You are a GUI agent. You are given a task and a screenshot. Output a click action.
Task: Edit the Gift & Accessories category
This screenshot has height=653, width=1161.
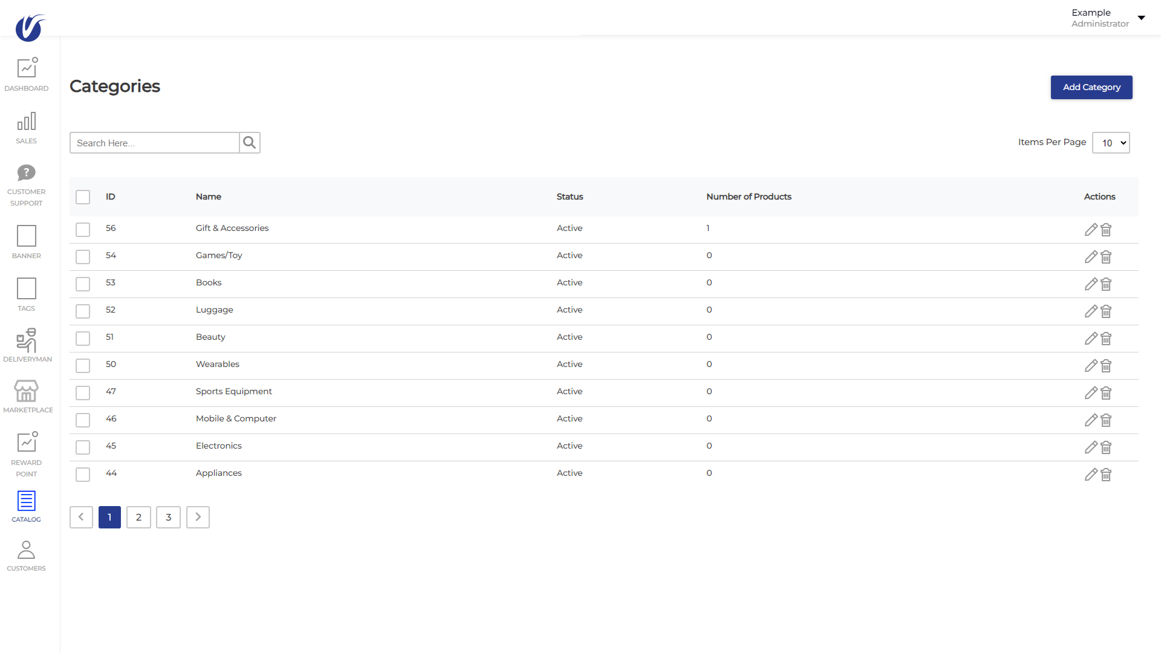(x=1090, y=230)
